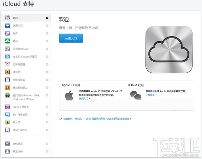Click the iCloud 支持 page title
The image size is (202, 159).
[x=18, y=4]
